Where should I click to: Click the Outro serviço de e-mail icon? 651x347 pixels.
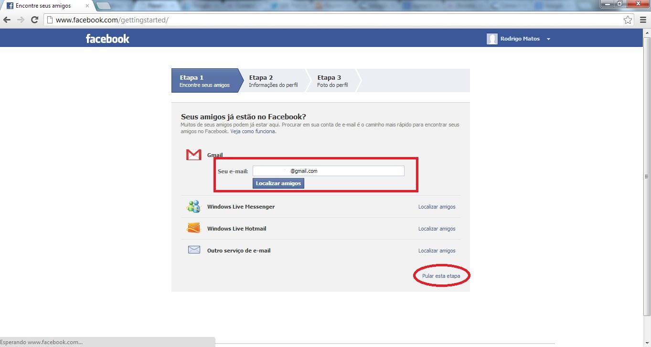pos(193,250)
